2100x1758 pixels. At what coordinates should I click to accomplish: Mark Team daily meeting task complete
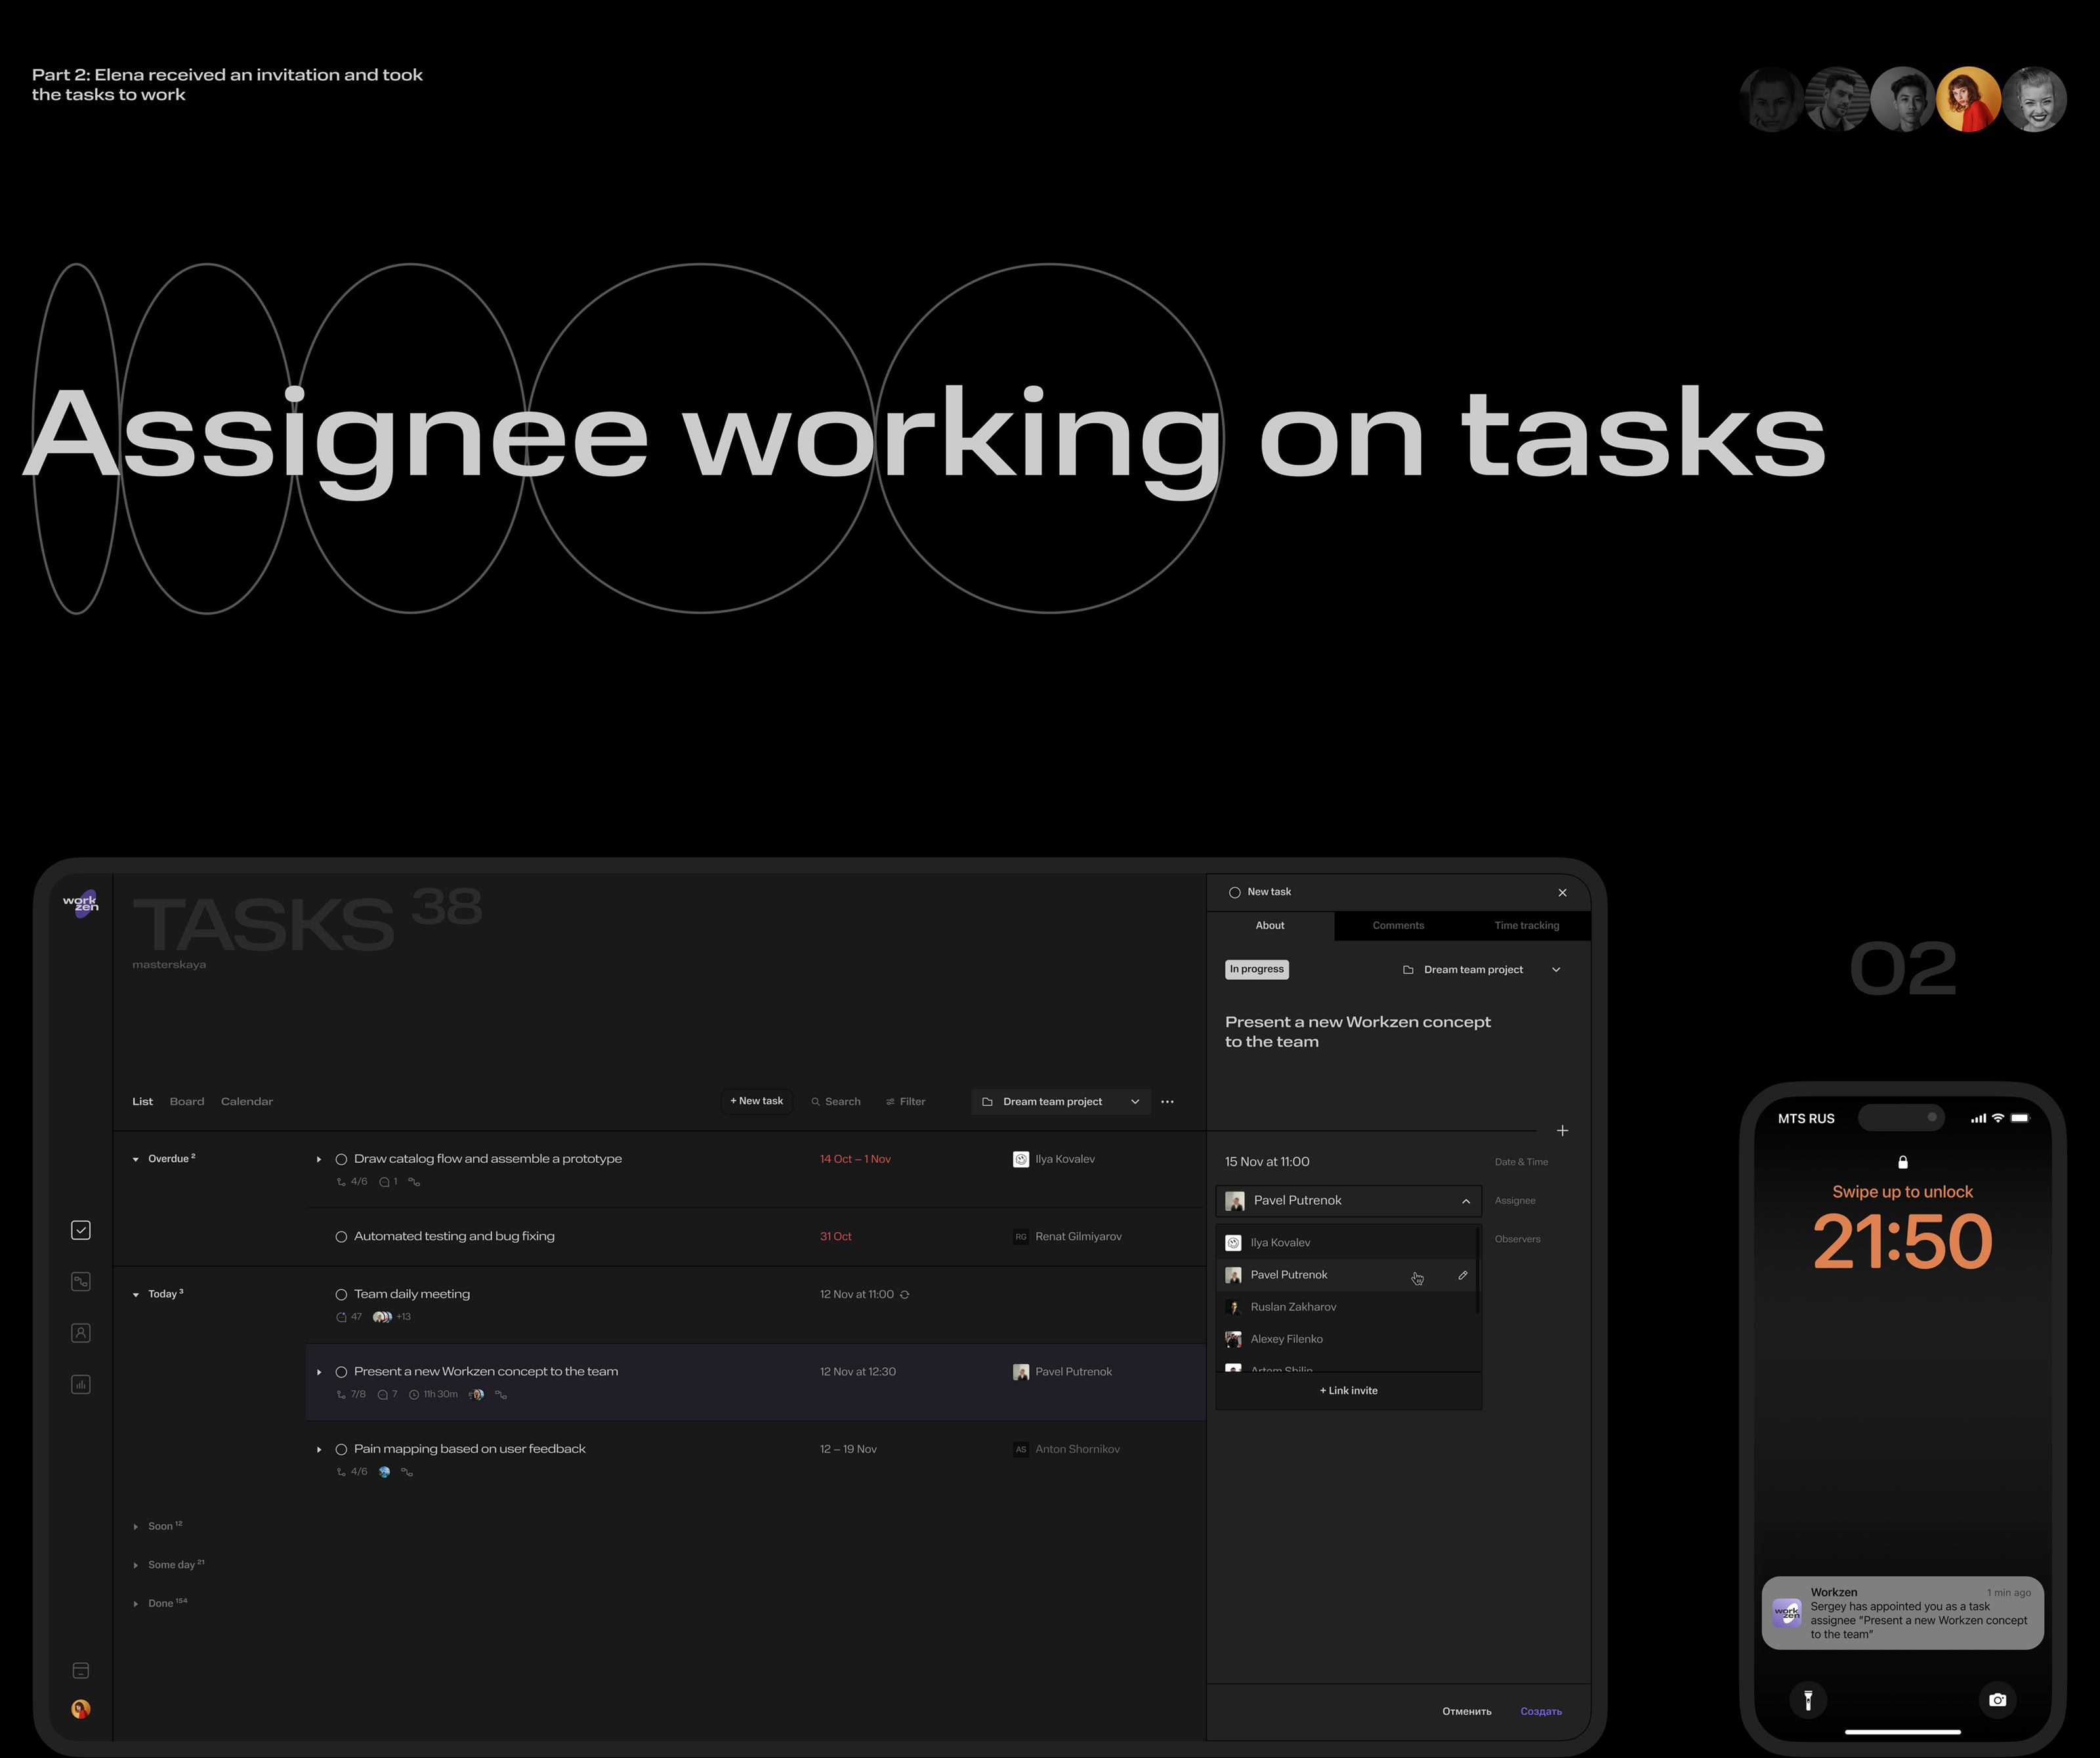pyautogui.click(x=341, y=1294)
